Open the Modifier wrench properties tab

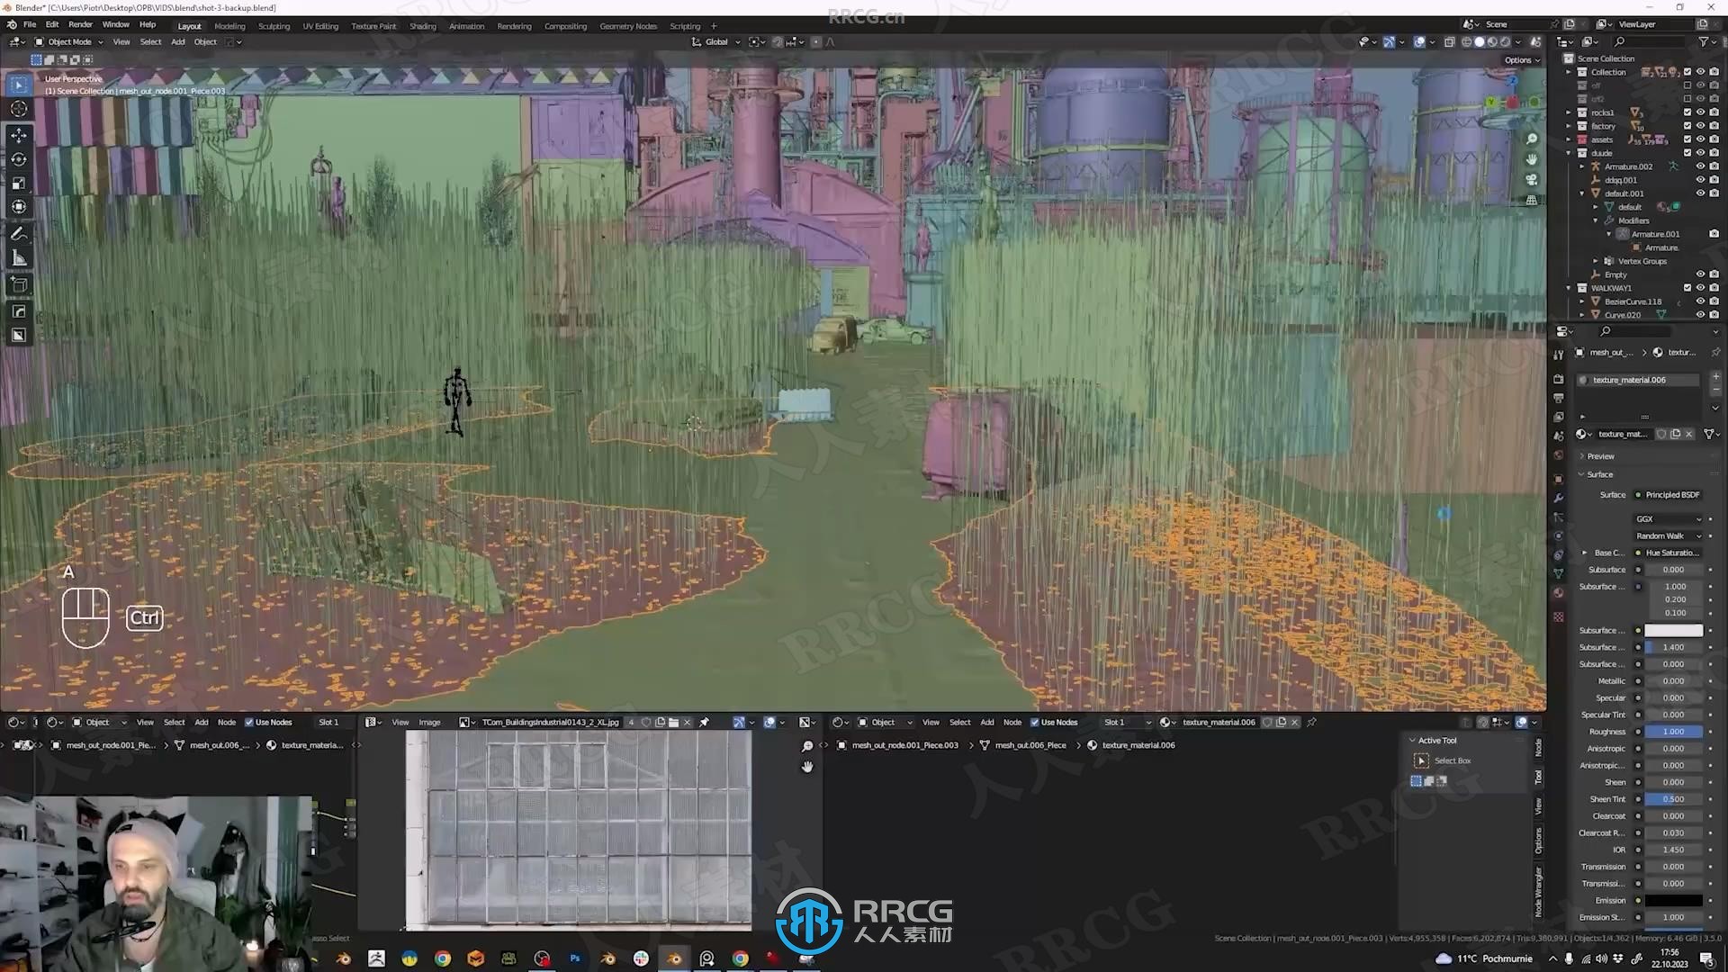(1559, 498)
